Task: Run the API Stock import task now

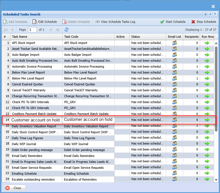Action: tap(207, 43)
